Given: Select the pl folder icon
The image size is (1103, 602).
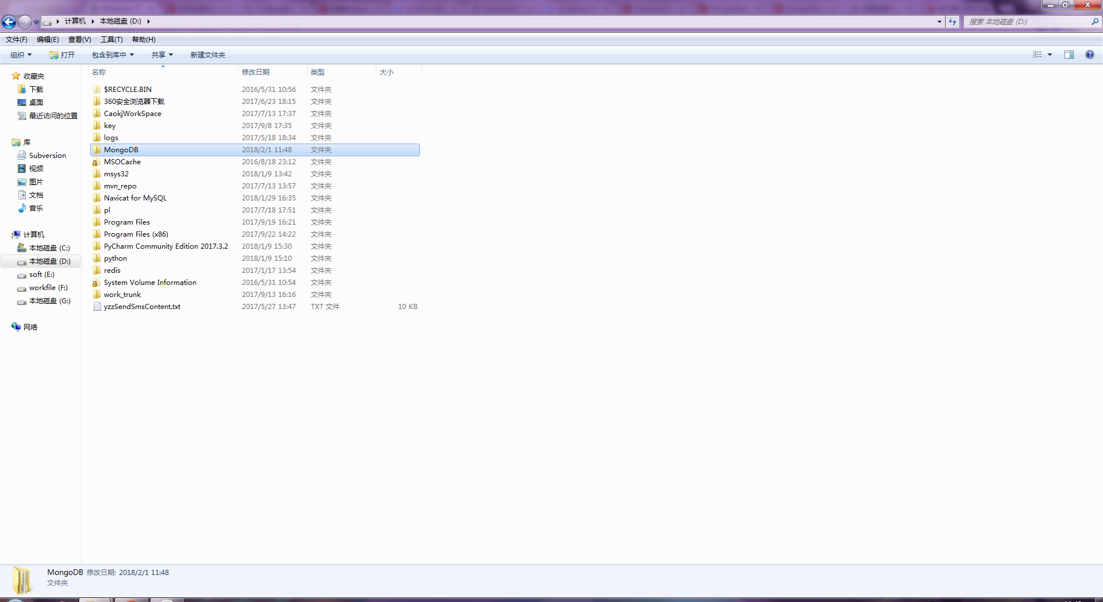Looking at the screenshot, I should [97, 210].
